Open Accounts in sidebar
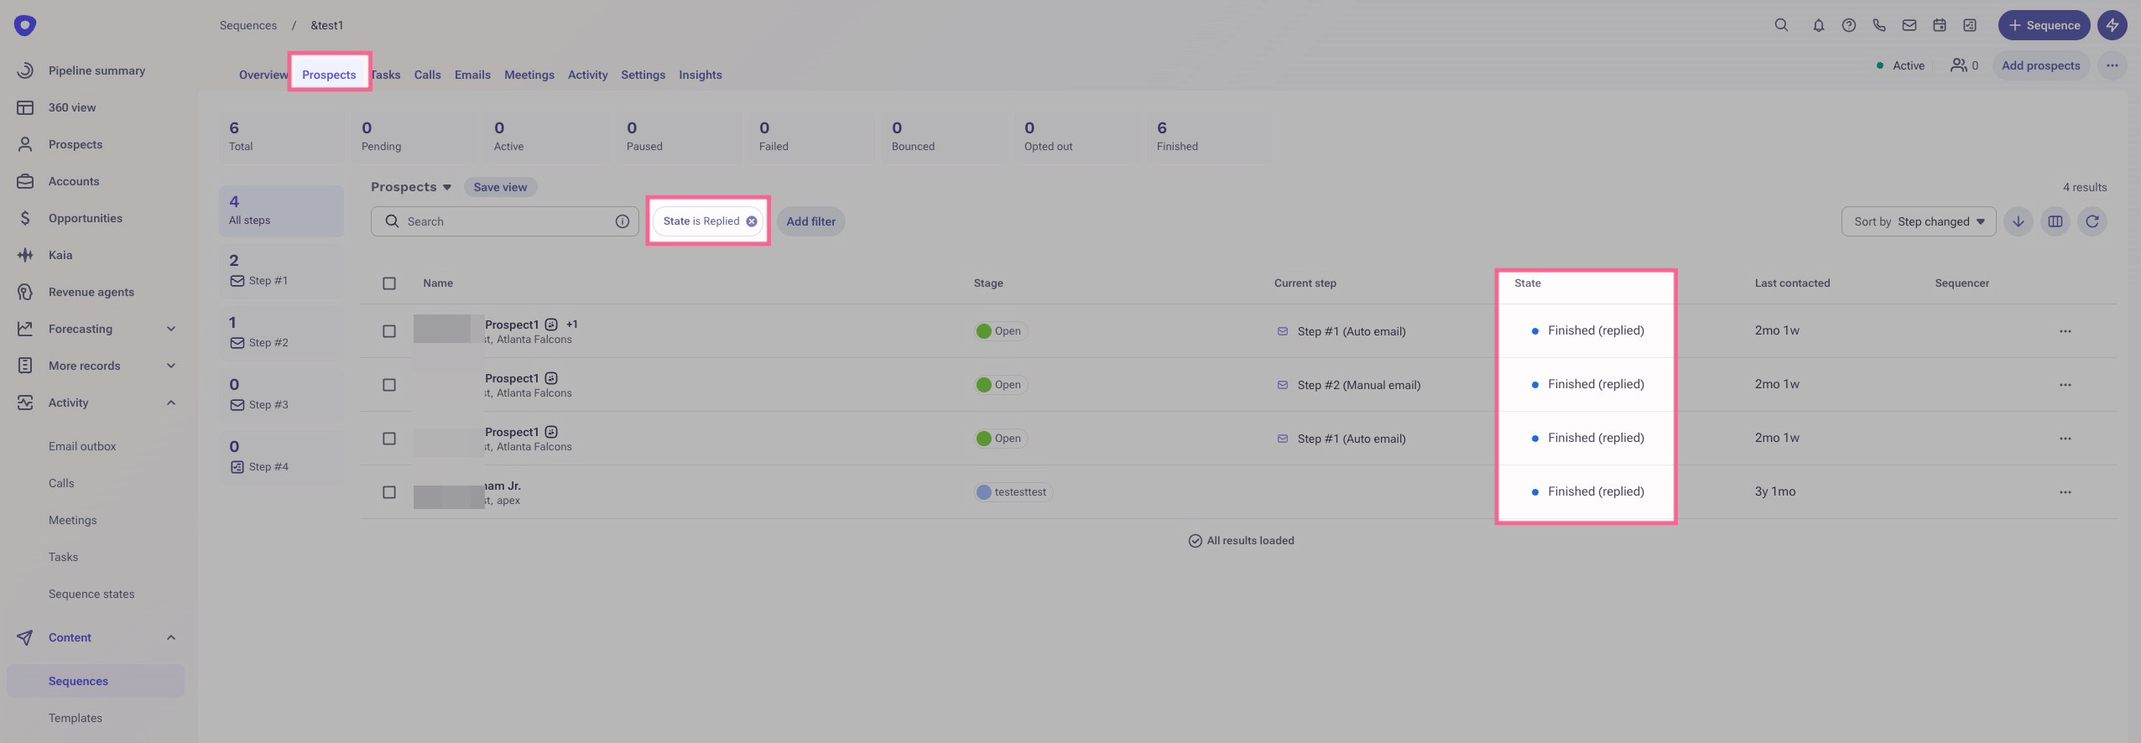The image size is (2141, 743). 74,181
